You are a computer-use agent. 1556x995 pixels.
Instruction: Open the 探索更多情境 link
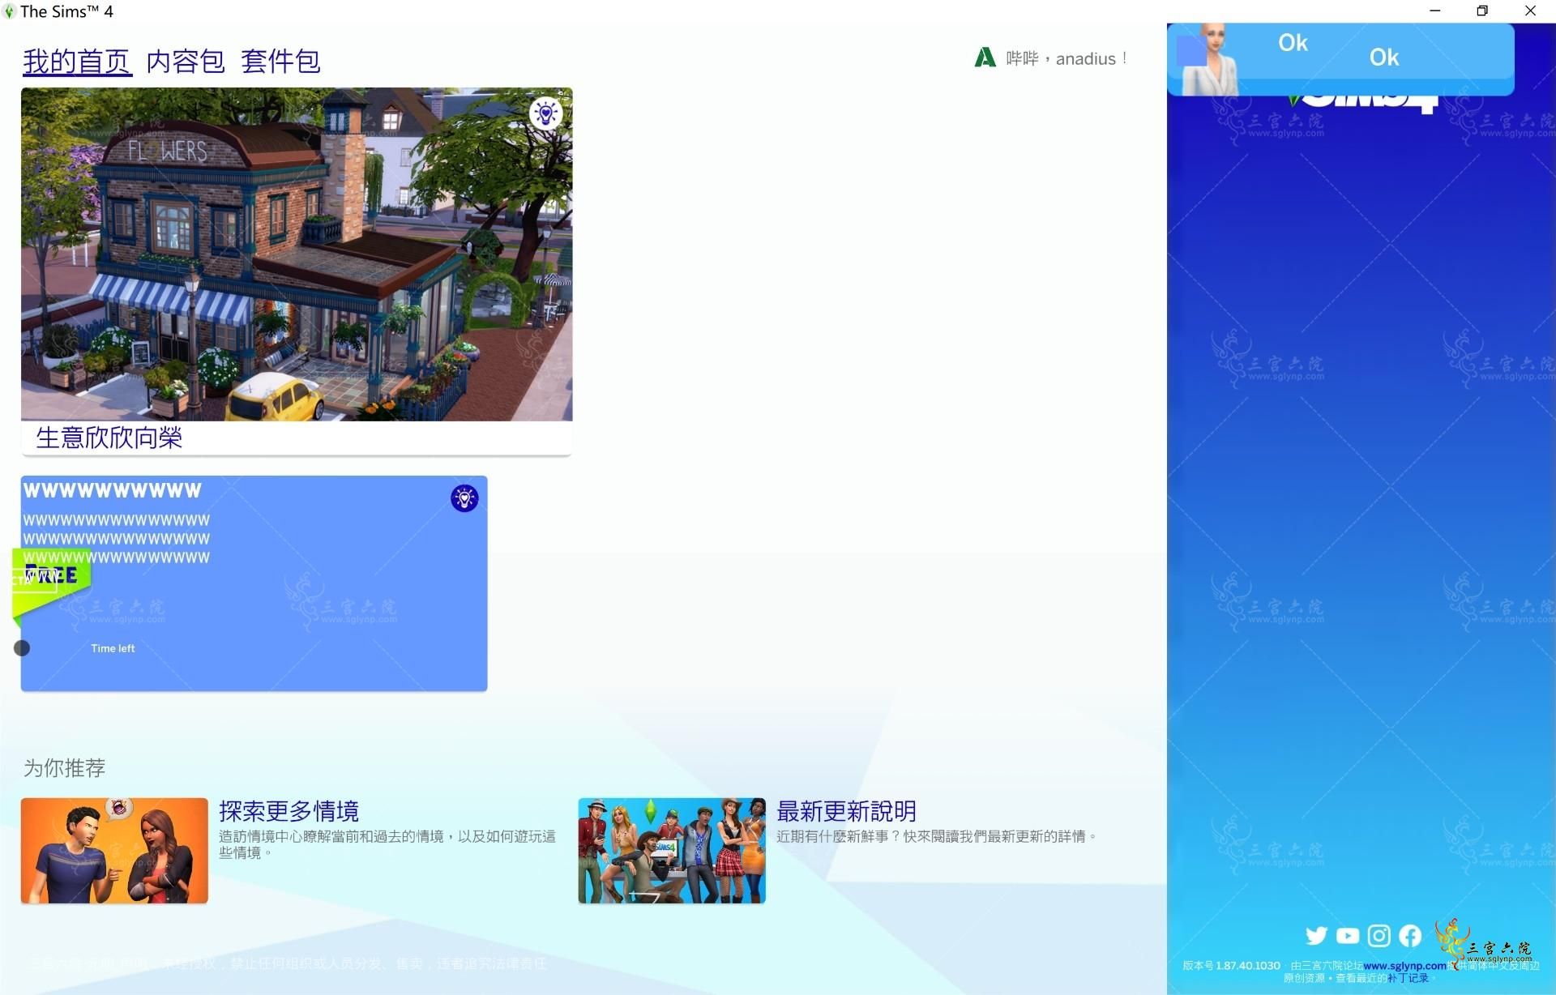tap(289, 811)
